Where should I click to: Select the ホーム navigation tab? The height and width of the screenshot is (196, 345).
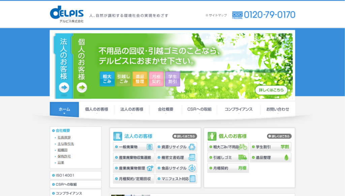[64, 109]
